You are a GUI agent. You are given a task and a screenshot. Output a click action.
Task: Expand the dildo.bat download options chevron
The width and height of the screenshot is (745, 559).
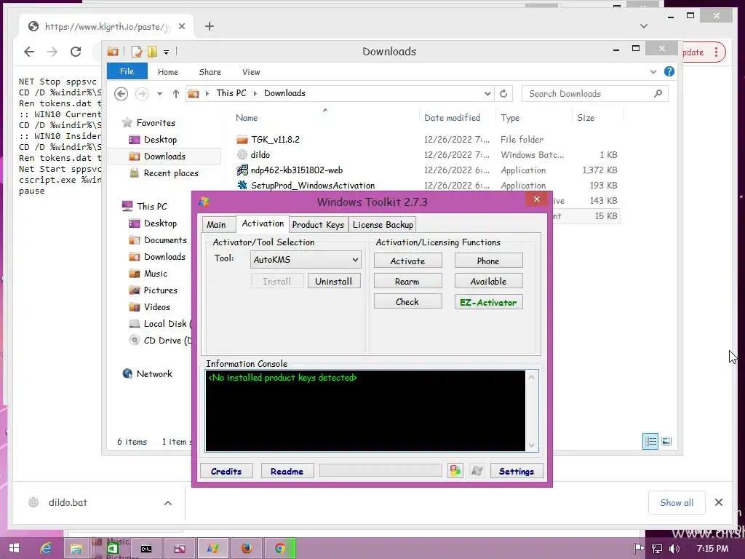click(x=168, y=503)
